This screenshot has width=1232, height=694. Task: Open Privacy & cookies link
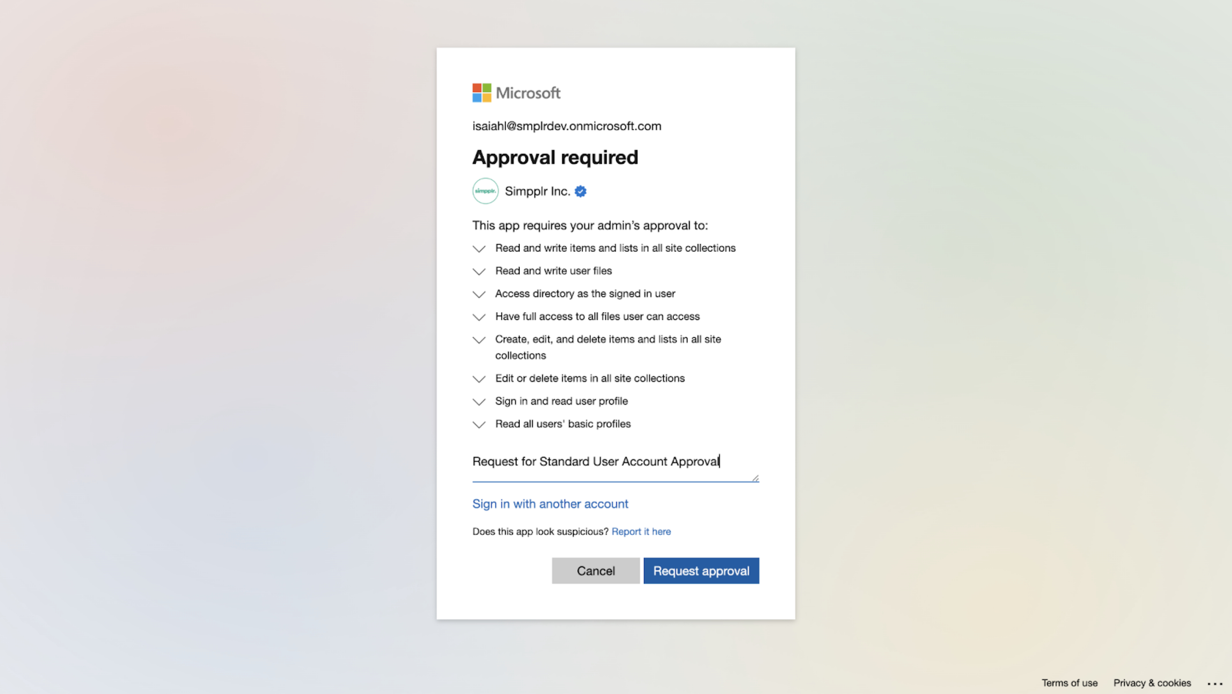[1152, 683]
